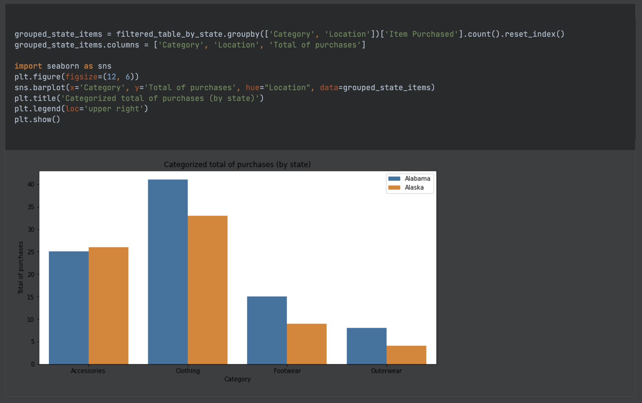Click the Alabama blue legend color swatch
The image size is (642, 403).
[x=394, y=178]
